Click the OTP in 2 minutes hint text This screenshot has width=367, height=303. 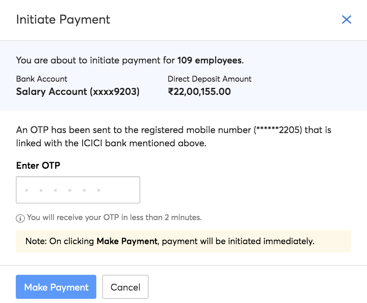point(114,218)
